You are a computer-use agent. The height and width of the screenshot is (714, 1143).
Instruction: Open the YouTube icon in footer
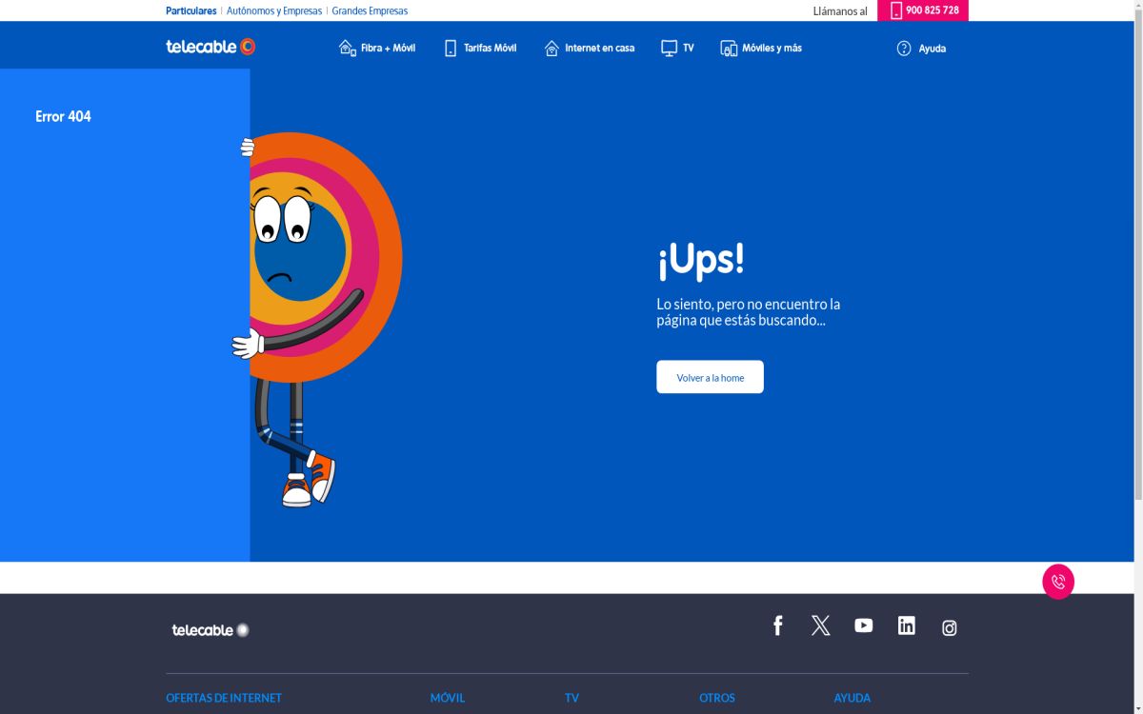(x=863, y=625)
